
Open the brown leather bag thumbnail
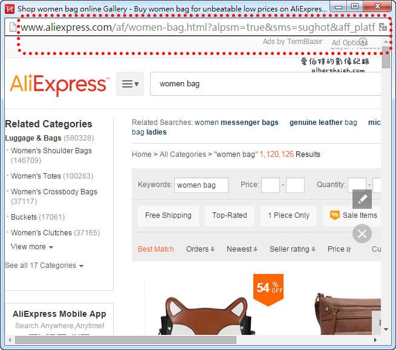[x=348, y=314]
